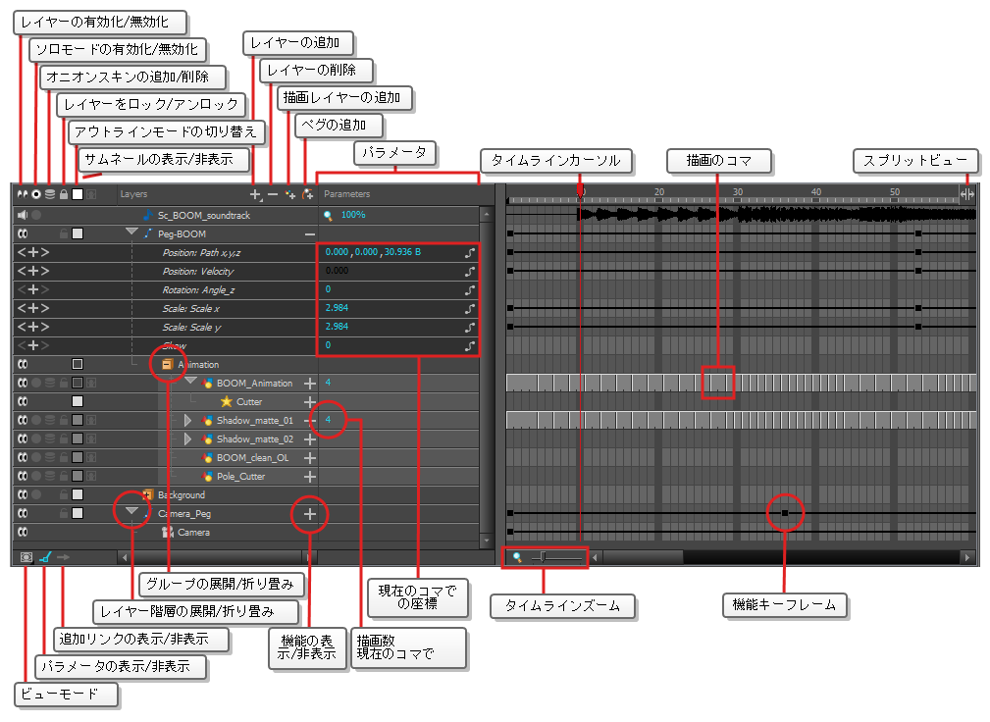Click the Onion Skin icon in header
This screenshot has width=990, height=722.
[x=50, y=194]
